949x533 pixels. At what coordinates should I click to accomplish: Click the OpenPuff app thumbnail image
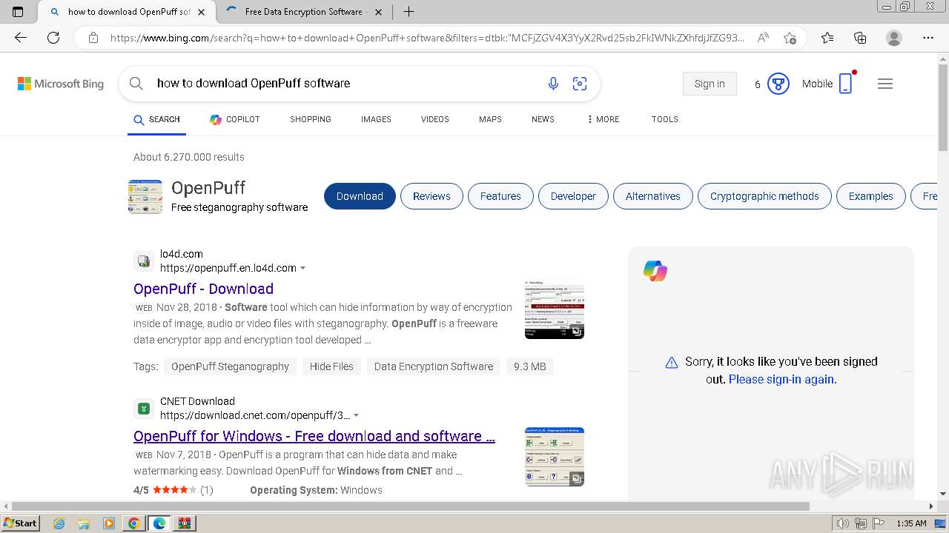(x=145, y=197)
